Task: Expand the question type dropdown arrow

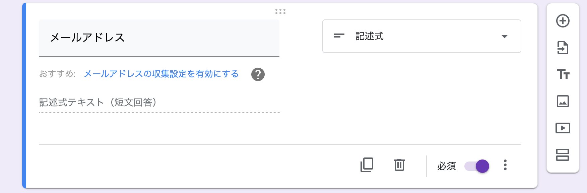Action: [505, 36]
